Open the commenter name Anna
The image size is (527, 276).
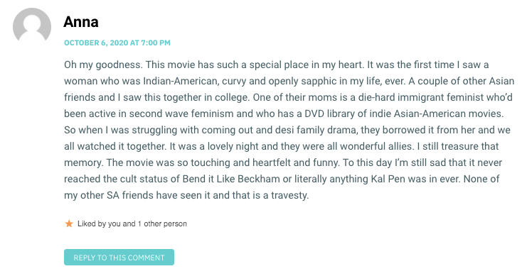81,22
